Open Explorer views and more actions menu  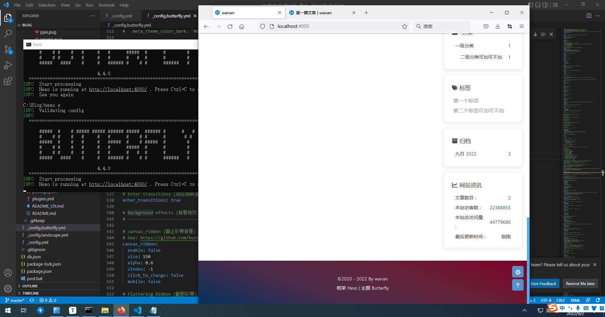[x=93, y=16]
